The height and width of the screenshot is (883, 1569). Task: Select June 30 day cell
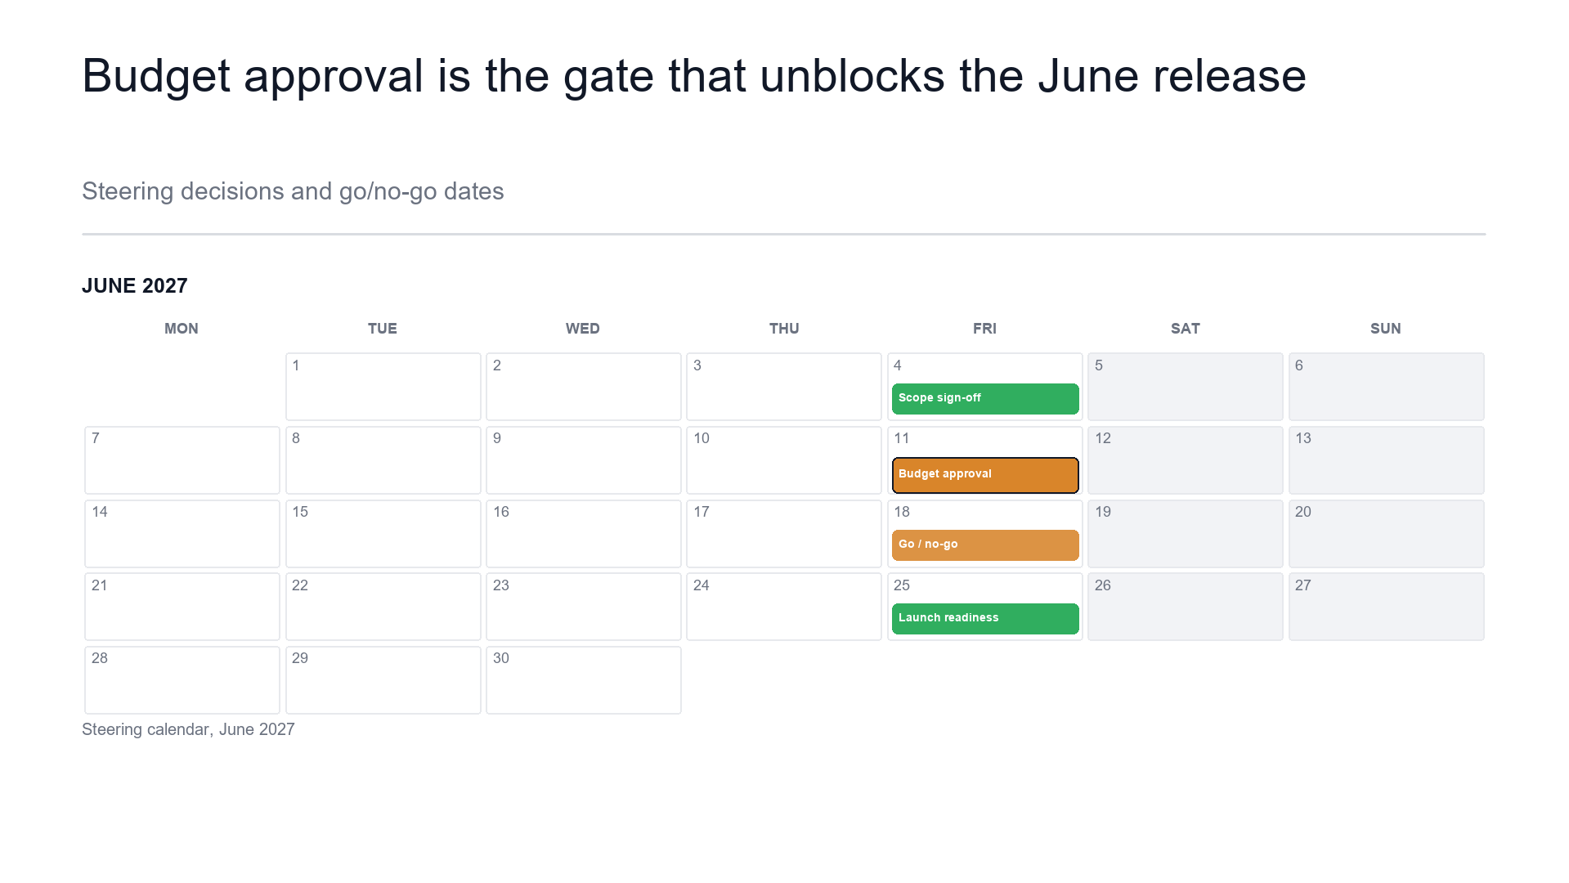pos(584,680)
